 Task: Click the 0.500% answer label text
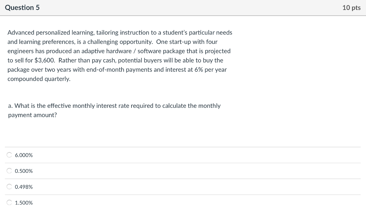coord(24,171)
